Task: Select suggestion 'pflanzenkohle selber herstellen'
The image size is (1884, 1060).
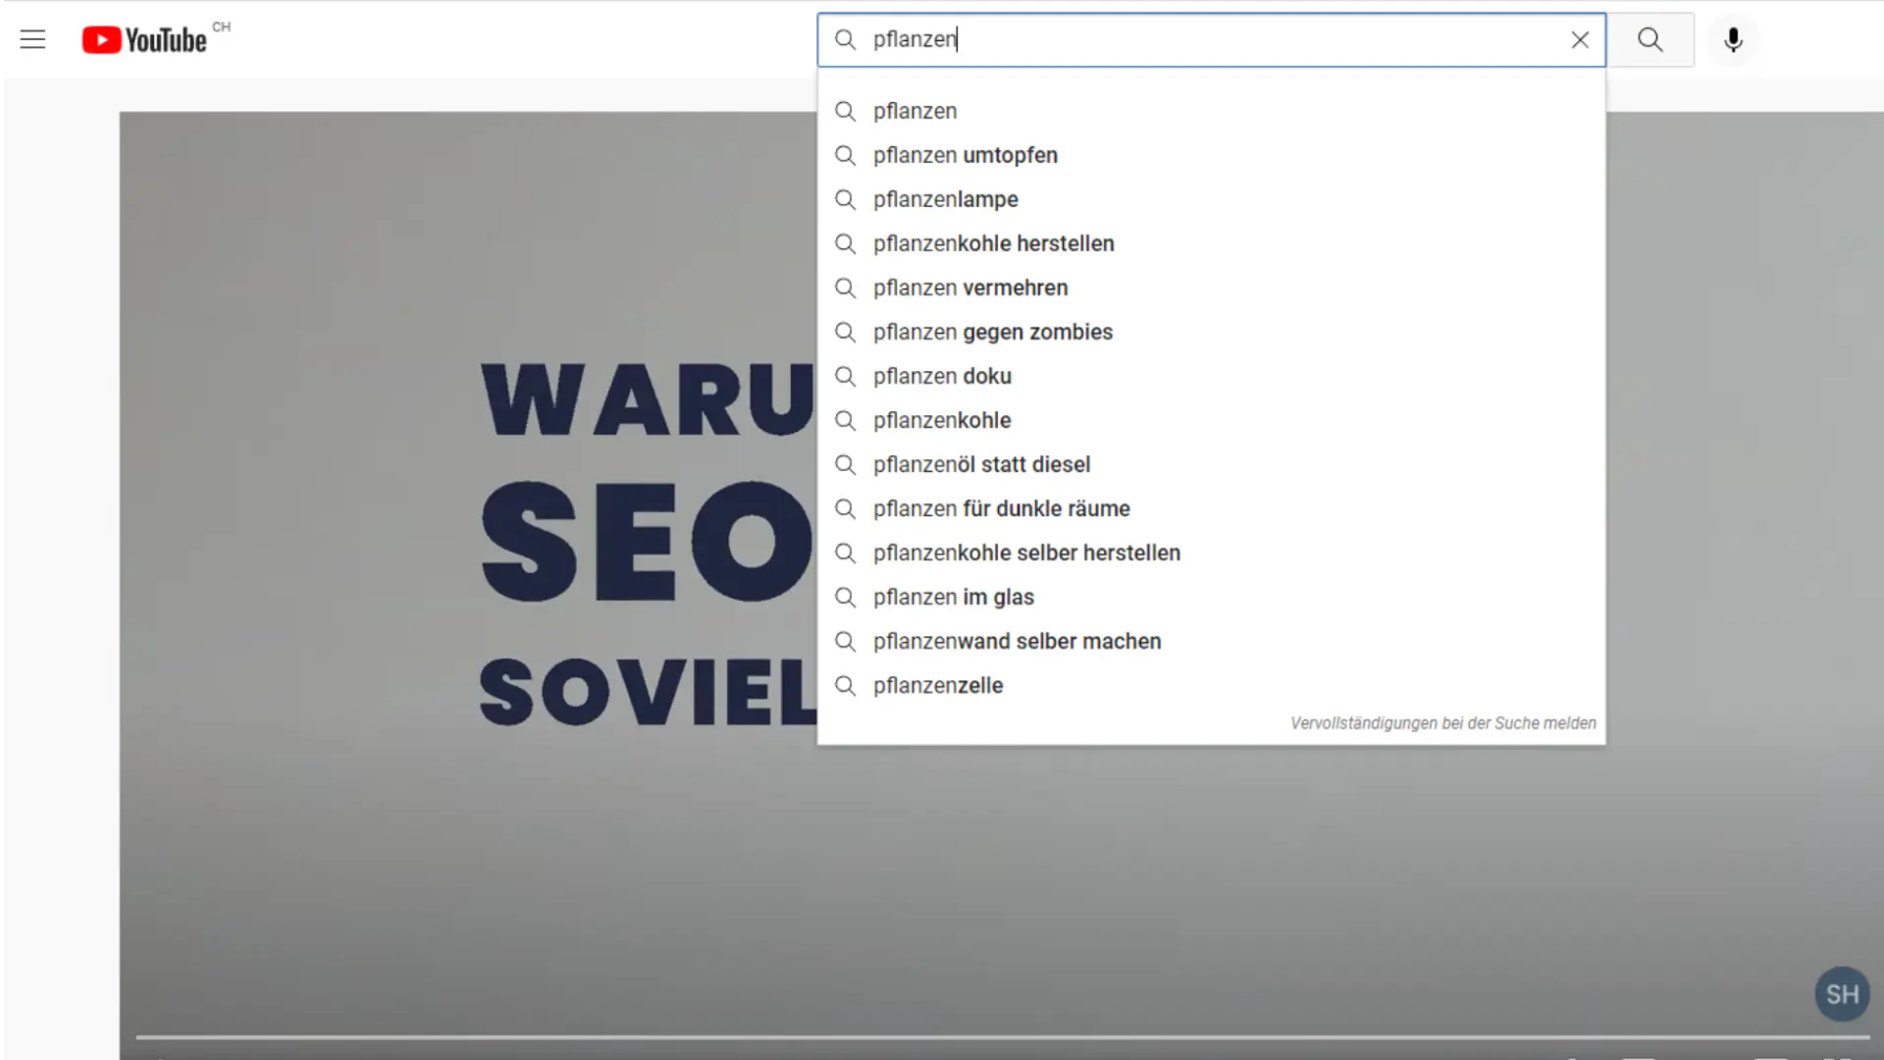Action: click(1211, 553)
